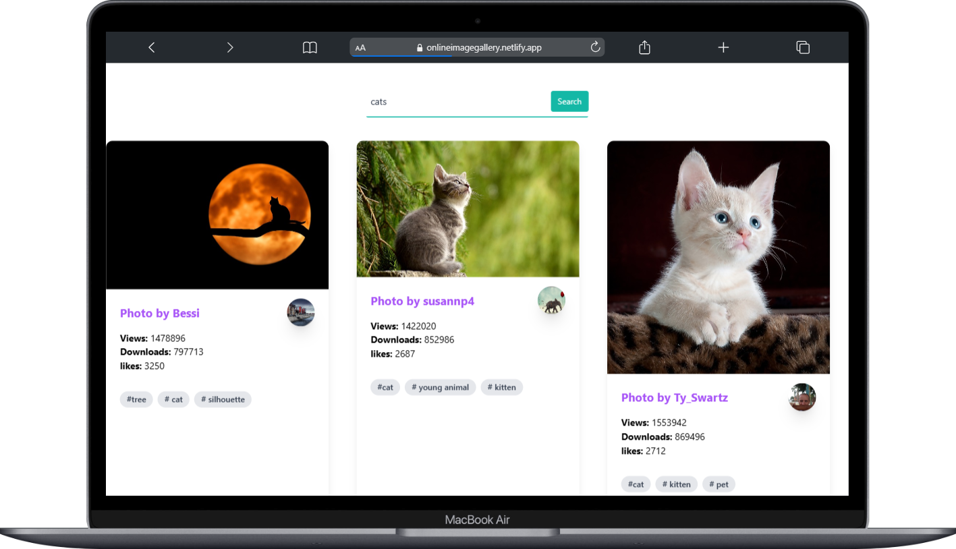Select the '# kitten' tag on Ty_Swartz's card
The image size is (956, 549).
[x=677, y=484]
